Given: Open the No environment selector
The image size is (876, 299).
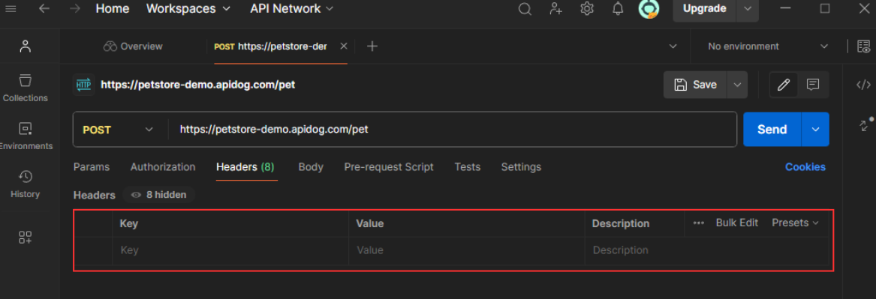Looking at the screenshot, I should [x=767, y=46].
